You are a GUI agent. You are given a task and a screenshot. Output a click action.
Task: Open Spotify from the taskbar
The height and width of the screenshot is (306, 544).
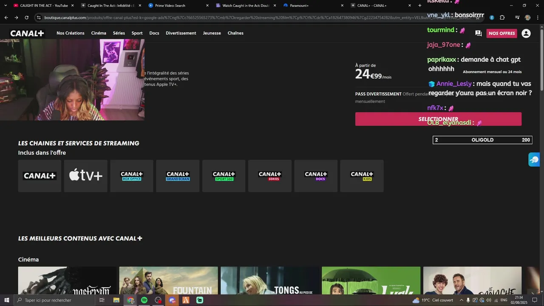(x=144, y=300)
